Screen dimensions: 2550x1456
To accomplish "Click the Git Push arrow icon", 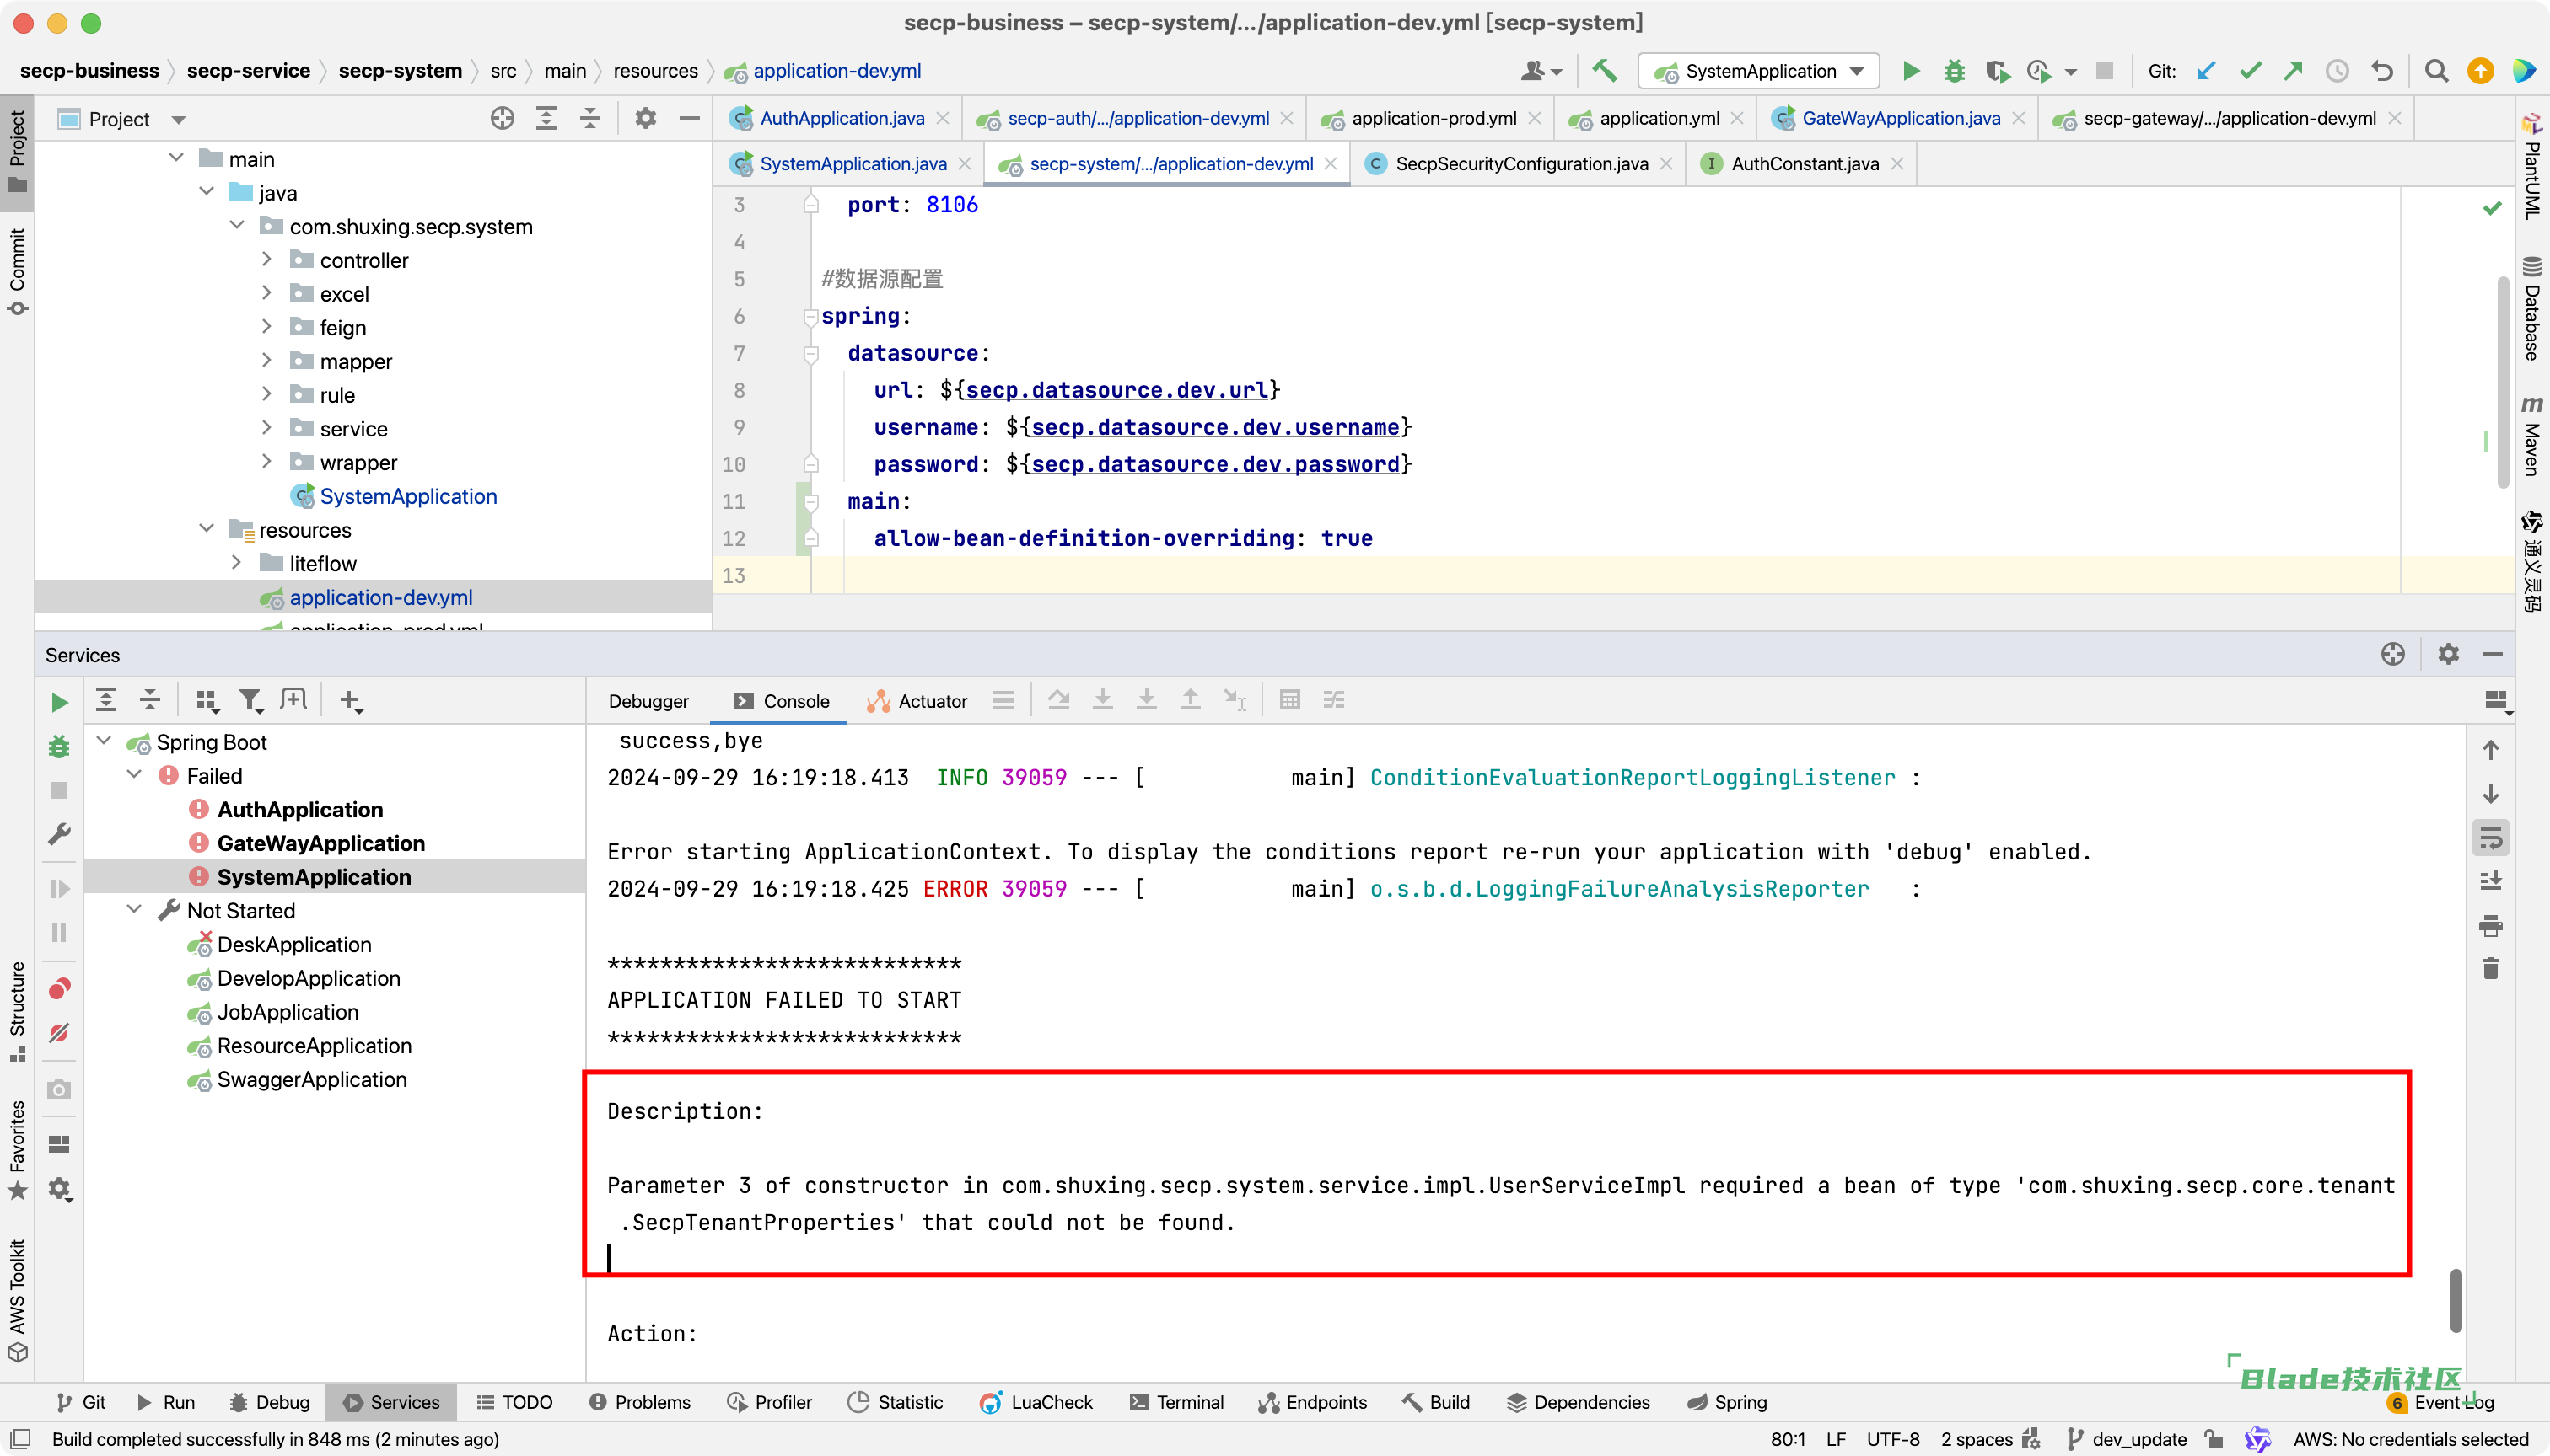I will [x=2294, y=71].
